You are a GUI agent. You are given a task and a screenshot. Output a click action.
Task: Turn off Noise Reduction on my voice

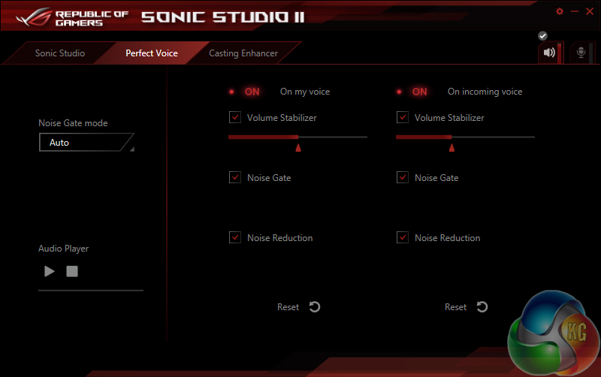point(235,237)
